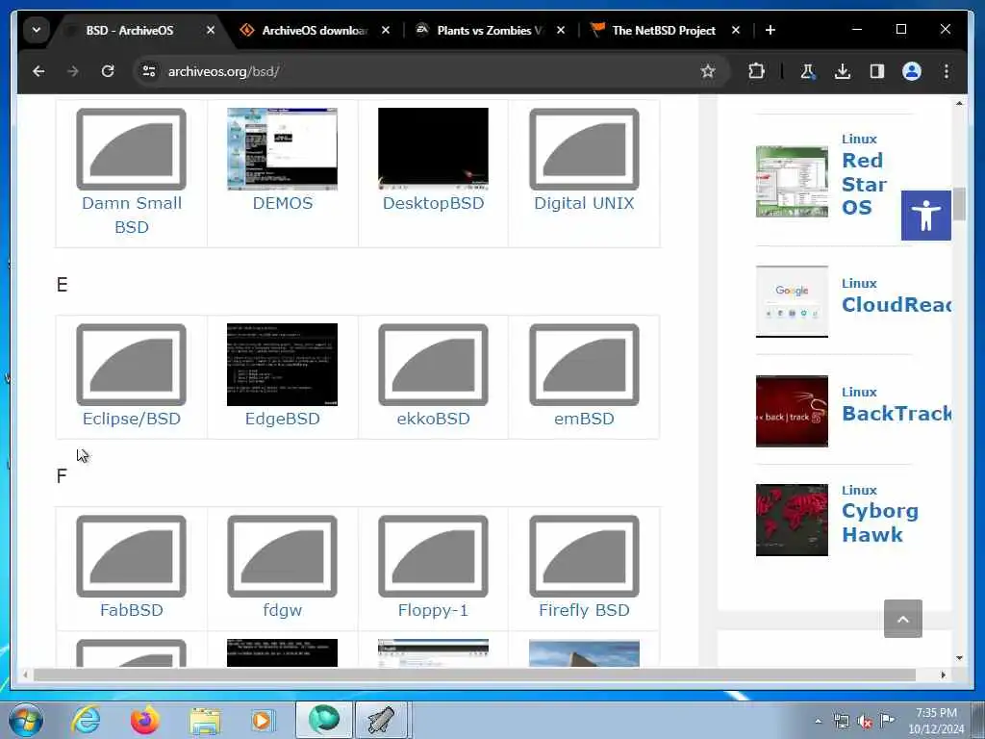Open BackTrack sidebar link
This screenshot has width=985, height=739.
click(x=897, y=414)
